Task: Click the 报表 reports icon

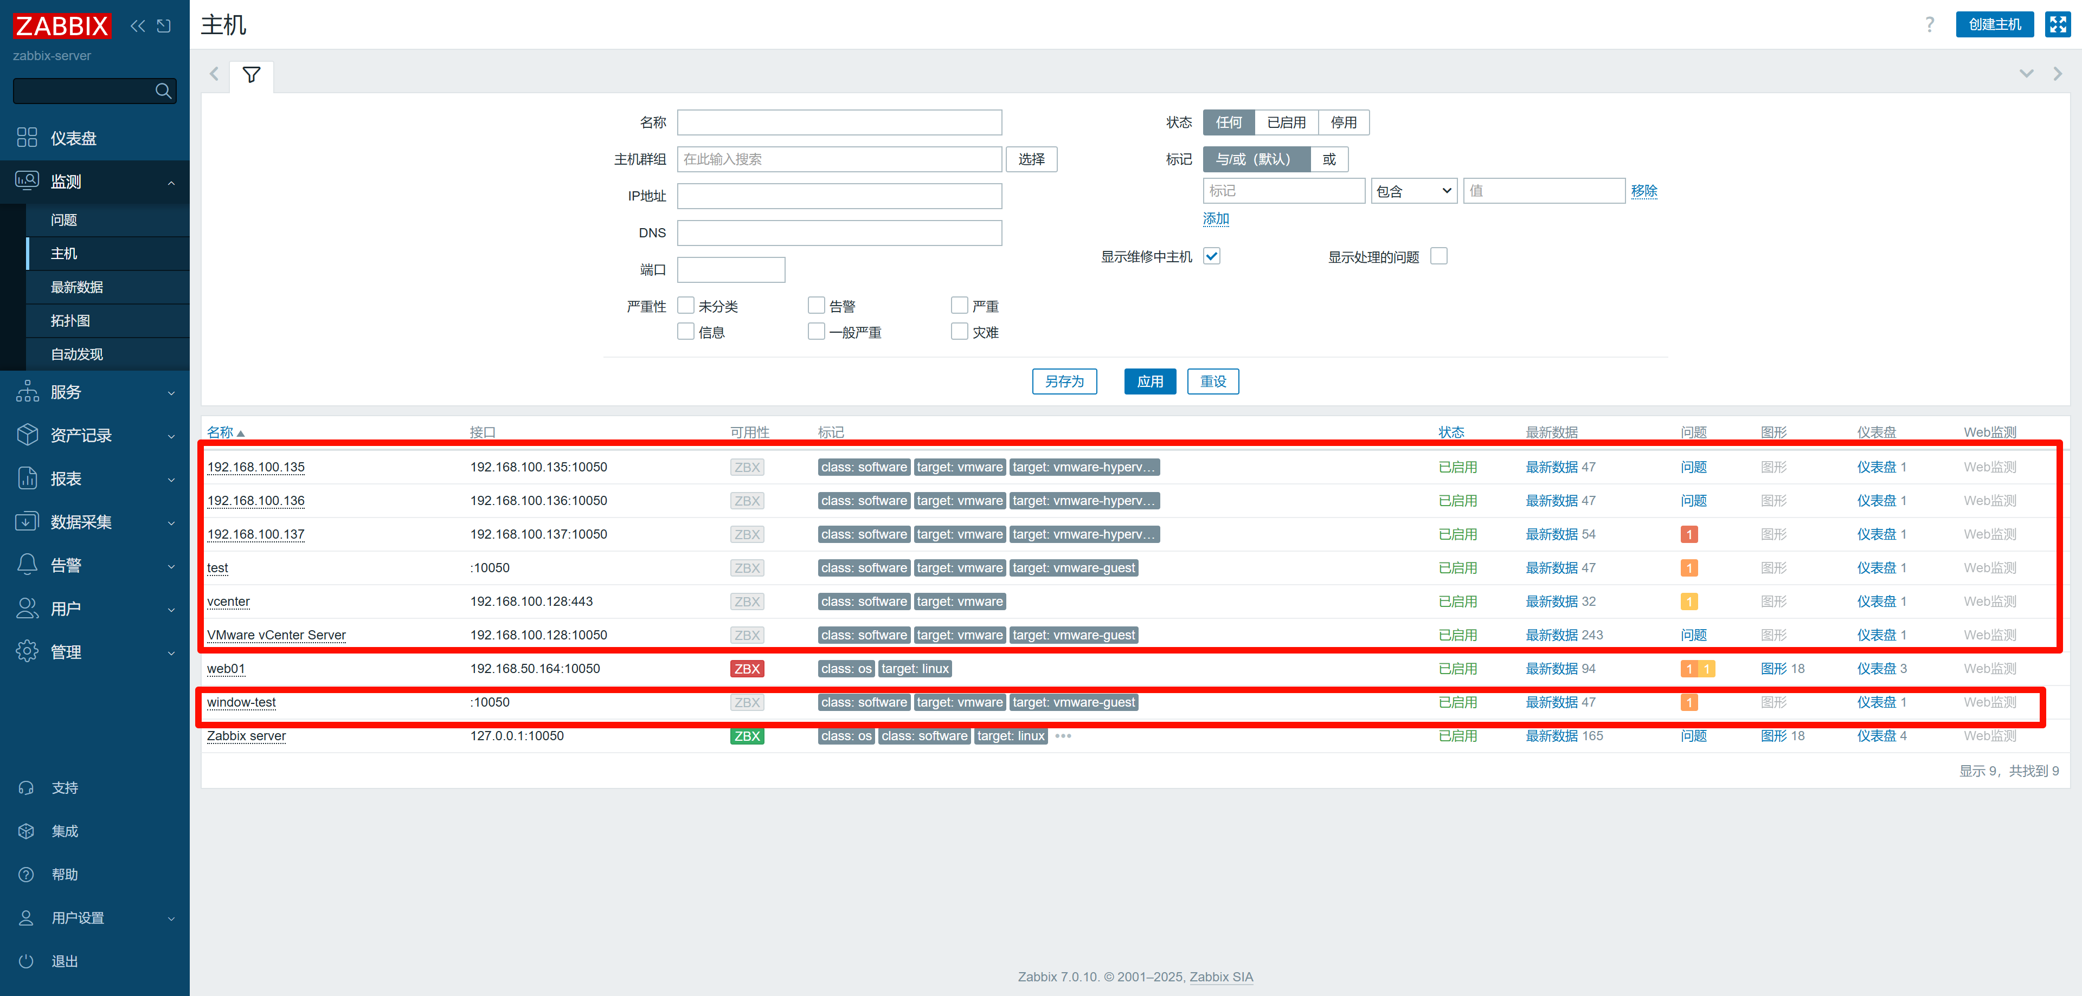Action: (27, 478)
